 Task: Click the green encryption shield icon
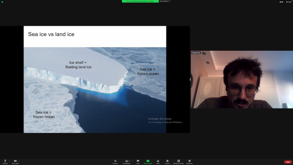pos(2,2)
